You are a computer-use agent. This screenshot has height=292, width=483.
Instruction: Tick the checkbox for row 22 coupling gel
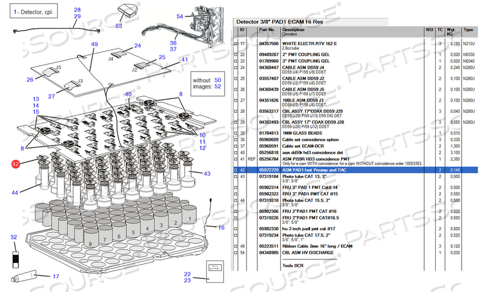235,54
